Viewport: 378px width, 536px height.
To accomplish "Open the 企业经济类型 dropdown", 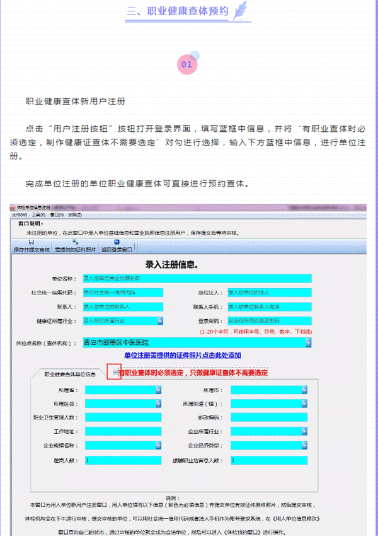I will point(304,445).
